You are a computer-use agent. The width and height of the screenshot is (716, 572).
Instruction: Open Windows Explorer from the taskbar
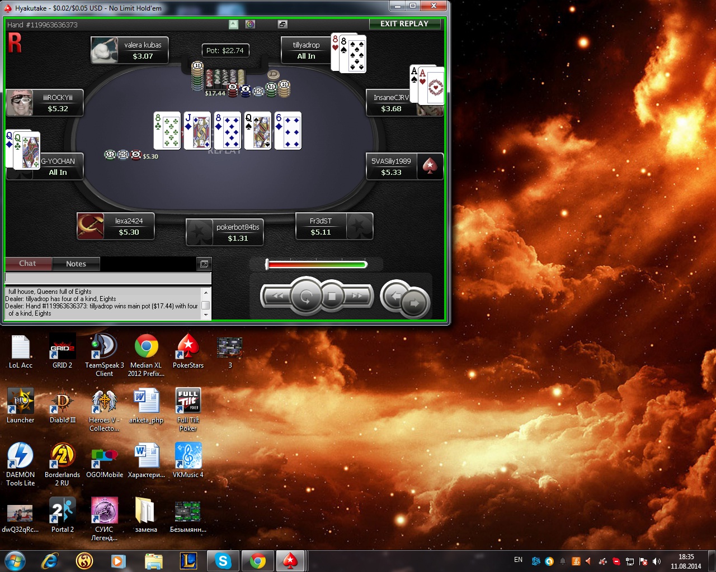coord(154,561)
